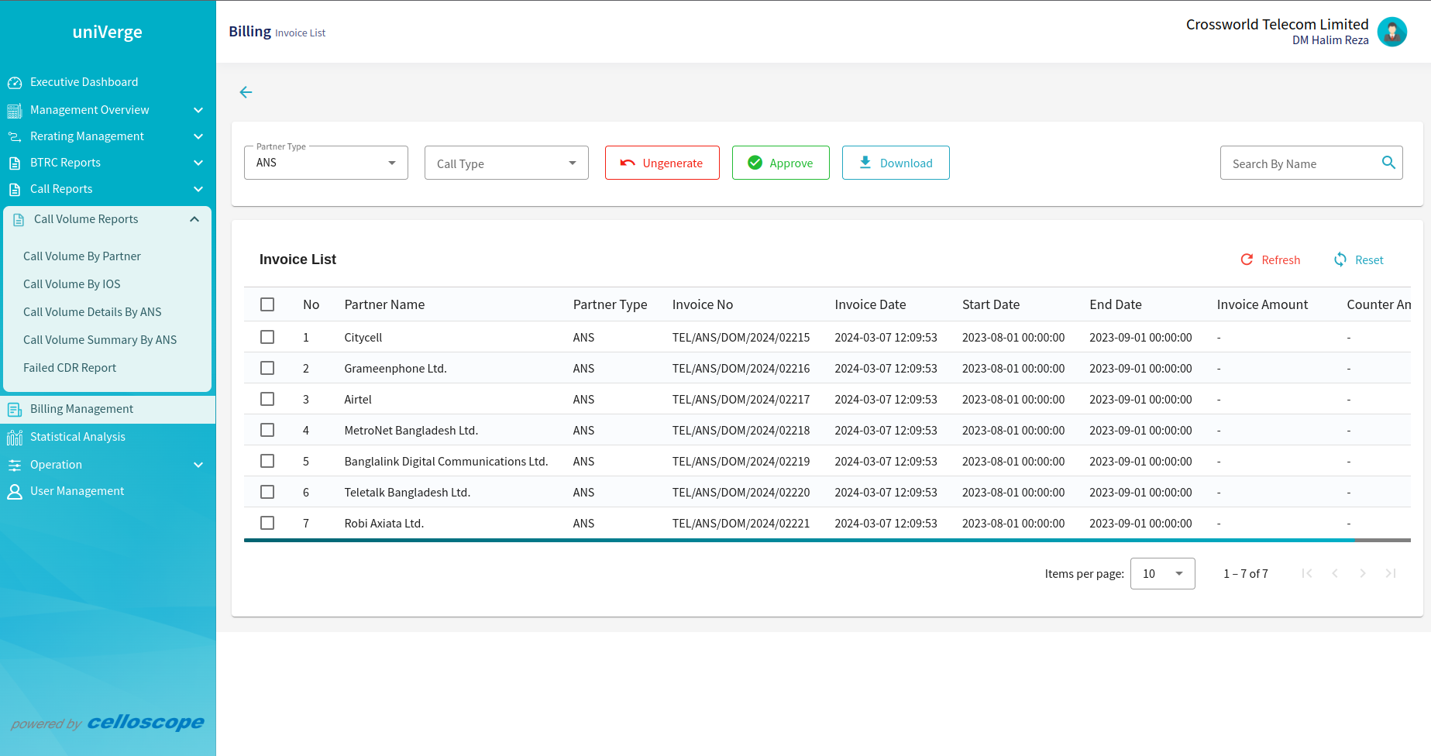
Task: Open Call Volume Summary By ANS
Action: pyautogui.click(x=100, y=340)
